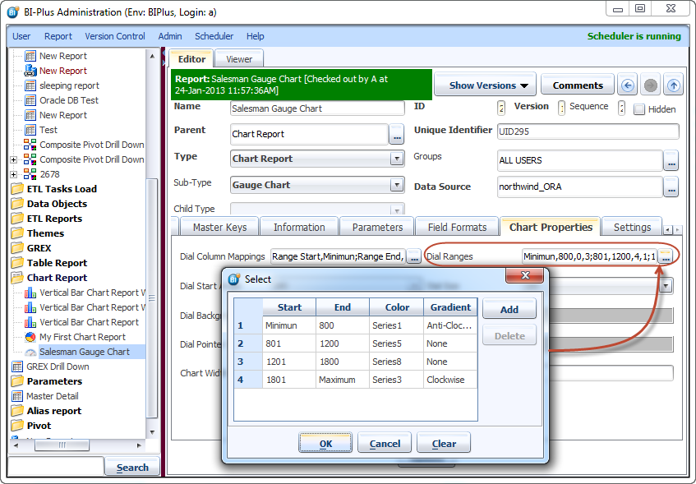Expand the 2678 tree node
The width and height of the screenshot is (696, 484).
click(13, 174)
